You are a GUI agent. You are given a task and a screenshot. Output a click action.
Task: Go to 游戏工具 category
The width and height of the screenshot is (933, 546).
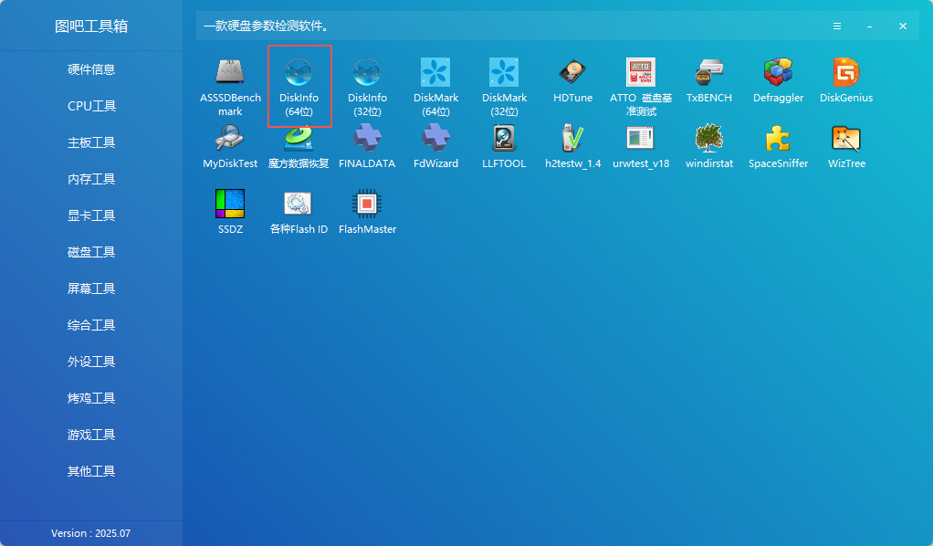(91, 435)
